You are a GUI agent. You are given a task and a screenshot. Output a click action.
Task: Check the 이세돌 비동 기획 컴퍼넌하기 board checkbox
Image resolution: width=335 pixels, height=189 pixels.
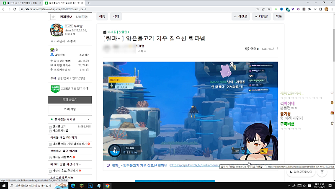click(51, 144)
